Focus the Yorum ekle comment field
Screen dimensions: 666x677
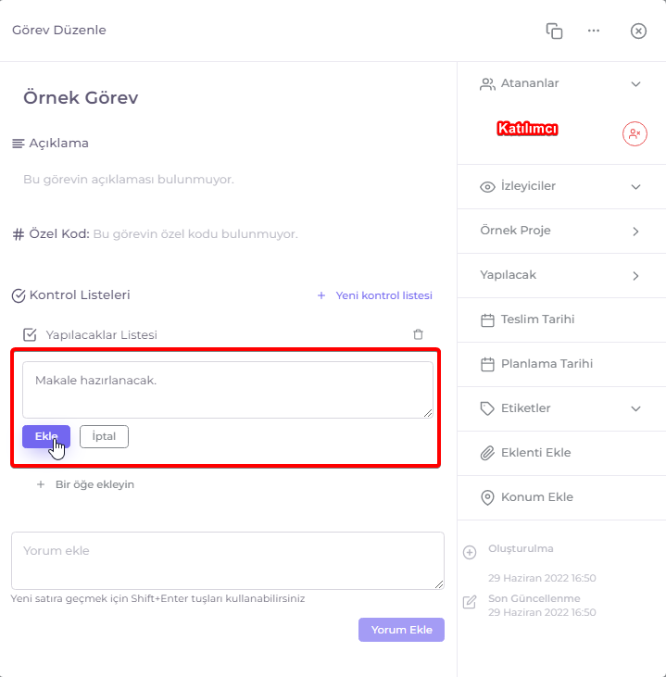pos(228,561)
